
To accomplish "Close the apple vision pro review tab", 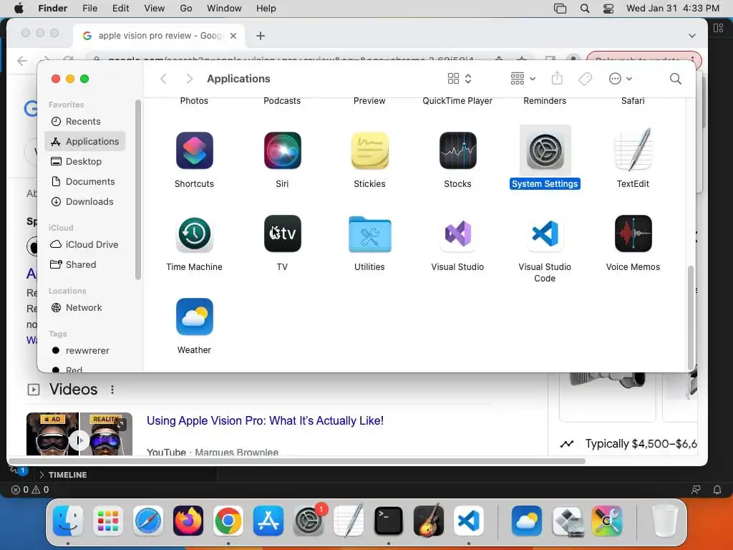I will click(233, 36).
